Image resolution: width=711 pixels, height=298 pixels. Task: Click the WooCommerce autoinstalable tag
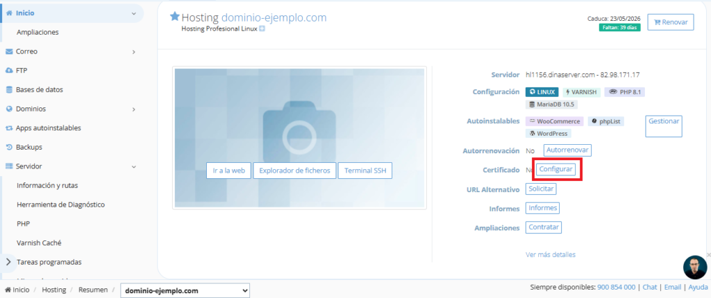555,121
